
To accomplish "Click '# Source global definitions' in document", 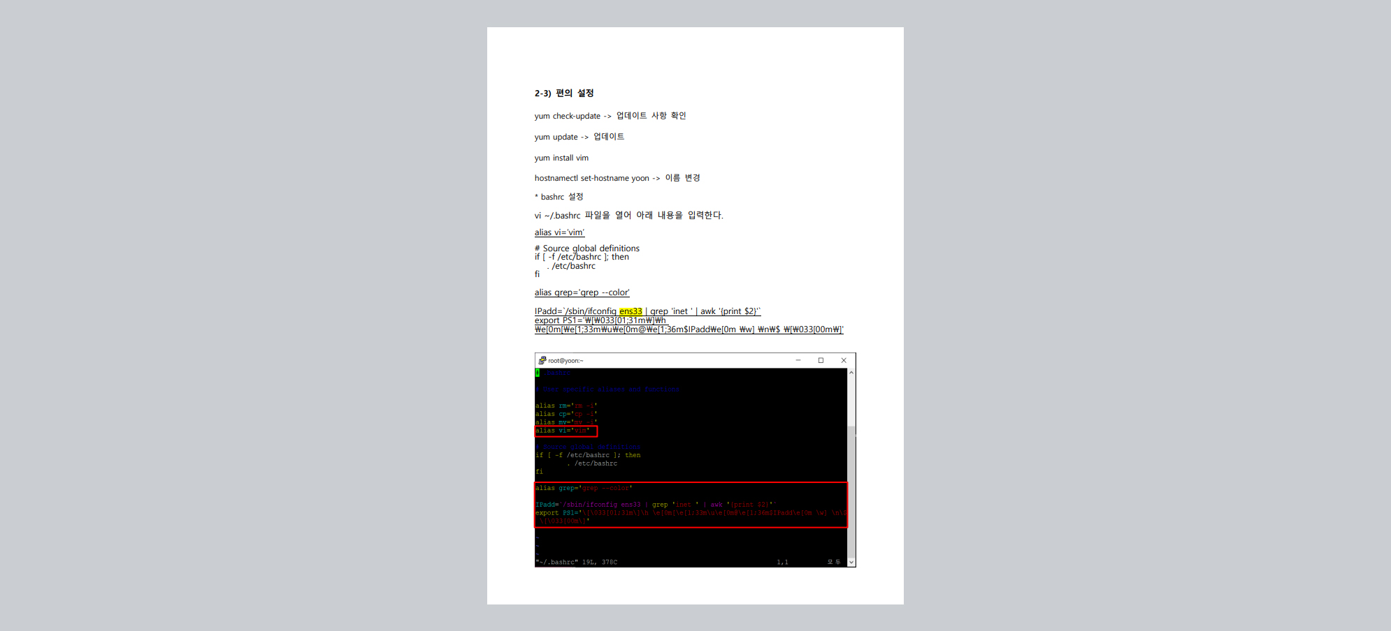I will (x=587, y=248).
